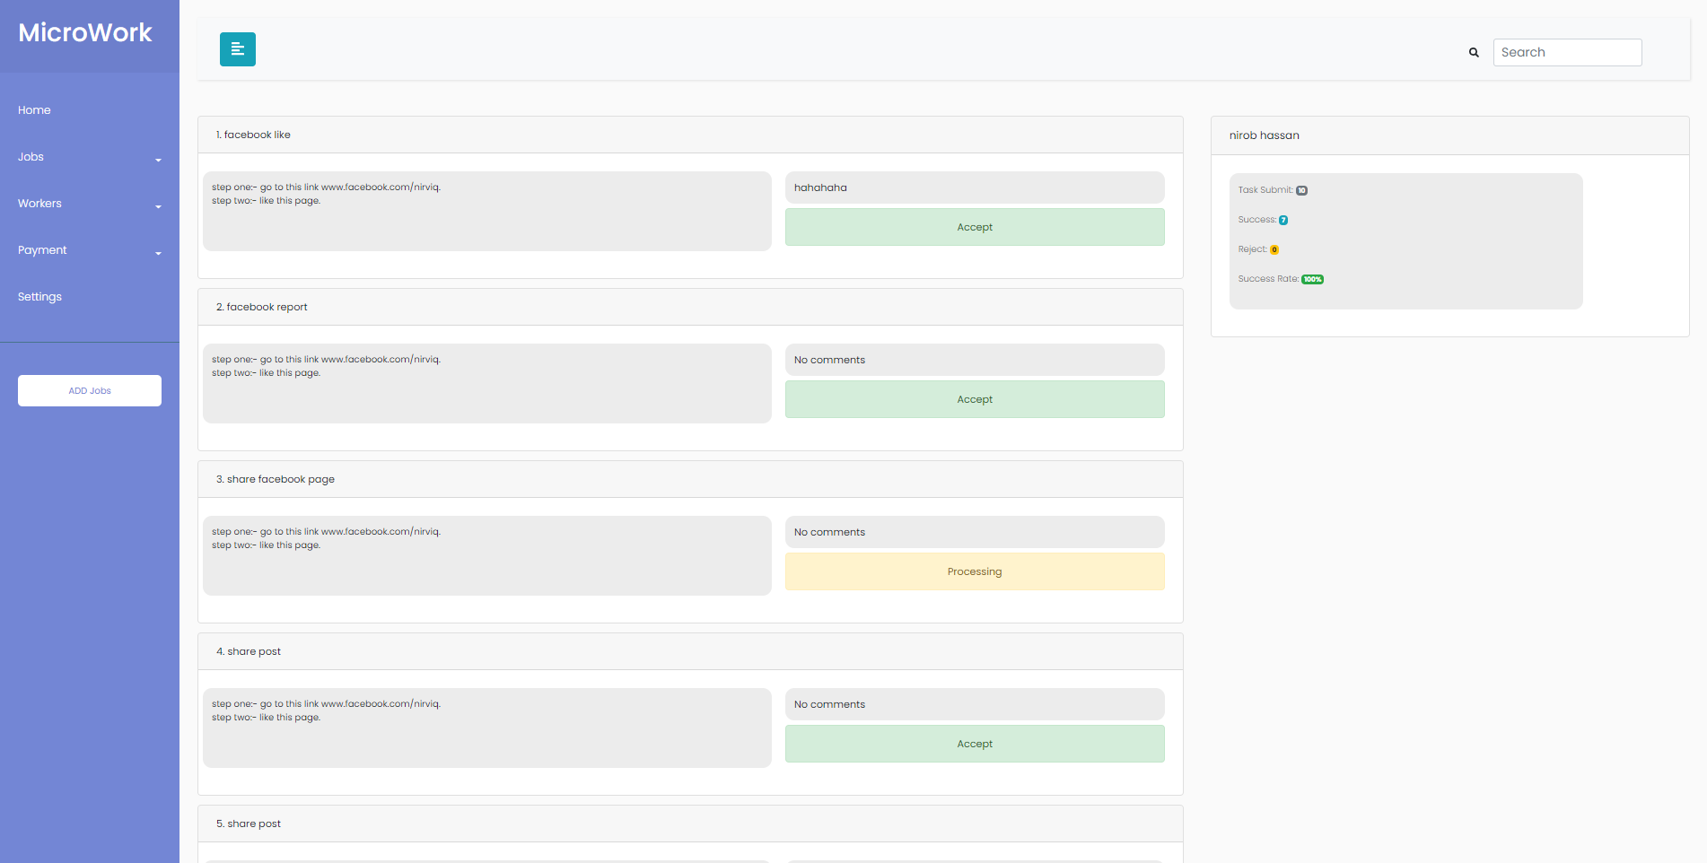The image size is (1707, 863).
Task: Click 'No comments' in share facebook page card
Action: tap(975, 532)
